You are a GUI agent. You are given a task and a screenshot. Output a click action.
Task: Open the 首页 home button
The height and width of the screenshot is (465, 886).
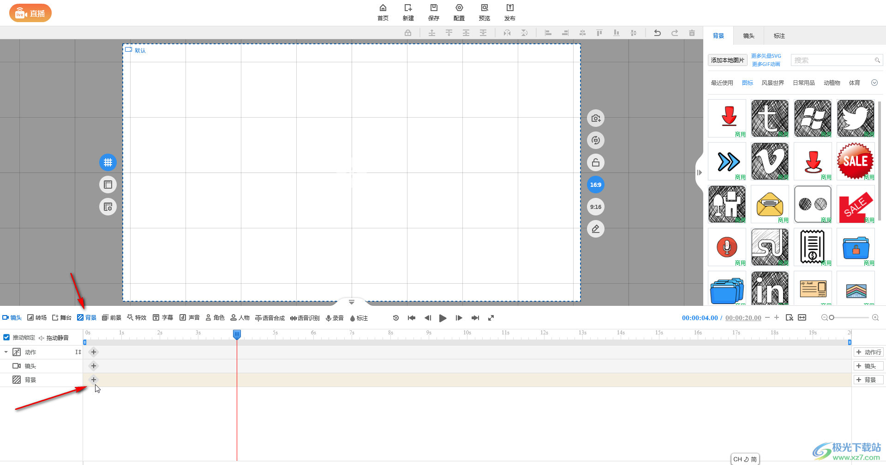pyautogui.click(x=383, y=12)
